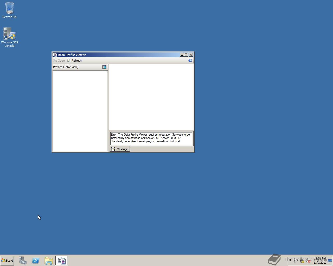Open Help via the blue question-mark icon
The width and height of the screenshot is (333, 266).
pyautogui.click(x=190, y=61)
